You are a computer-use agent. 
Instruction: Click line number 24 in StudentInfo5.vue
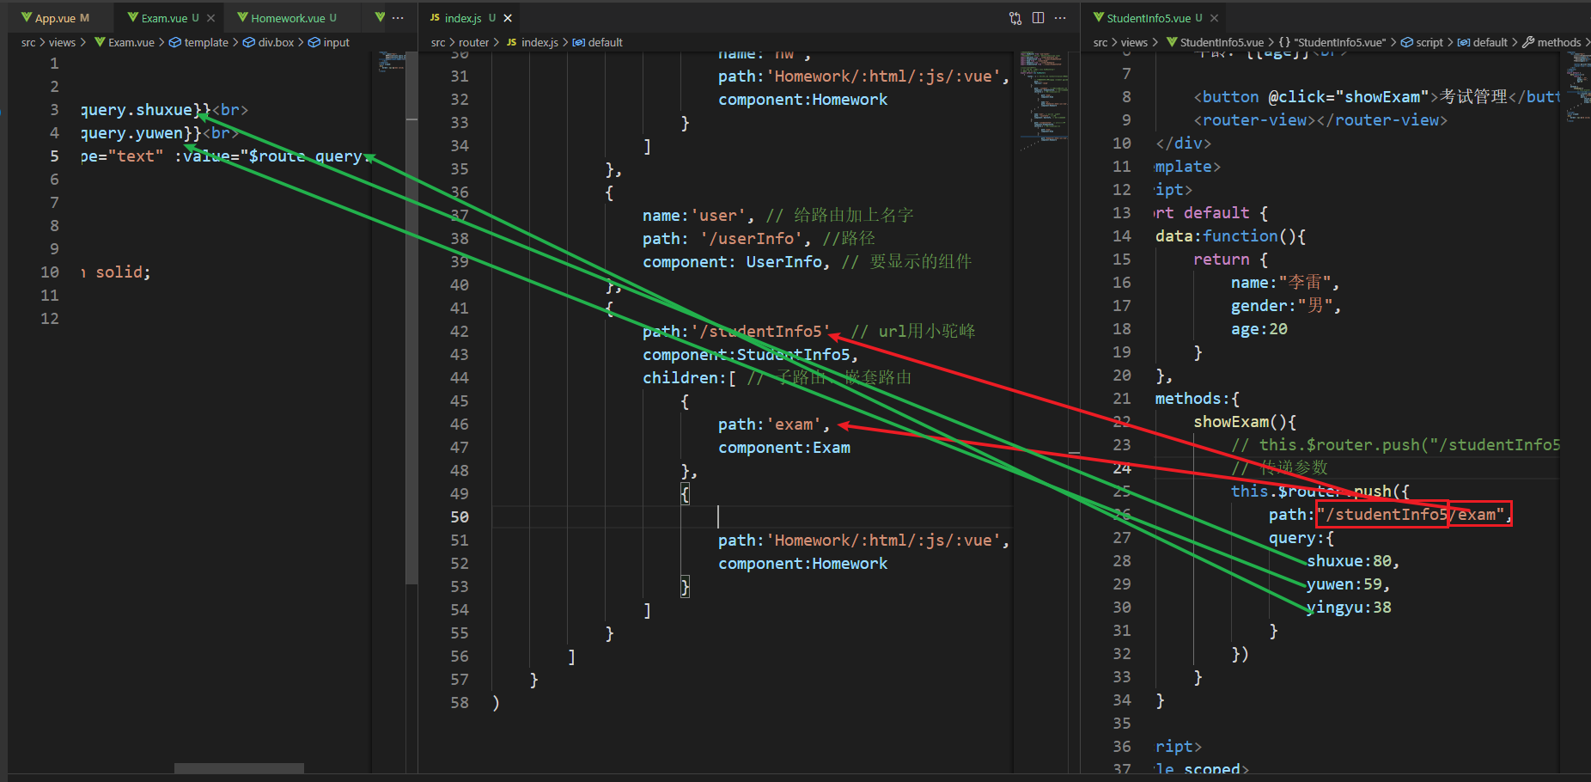click(1122, 468)
